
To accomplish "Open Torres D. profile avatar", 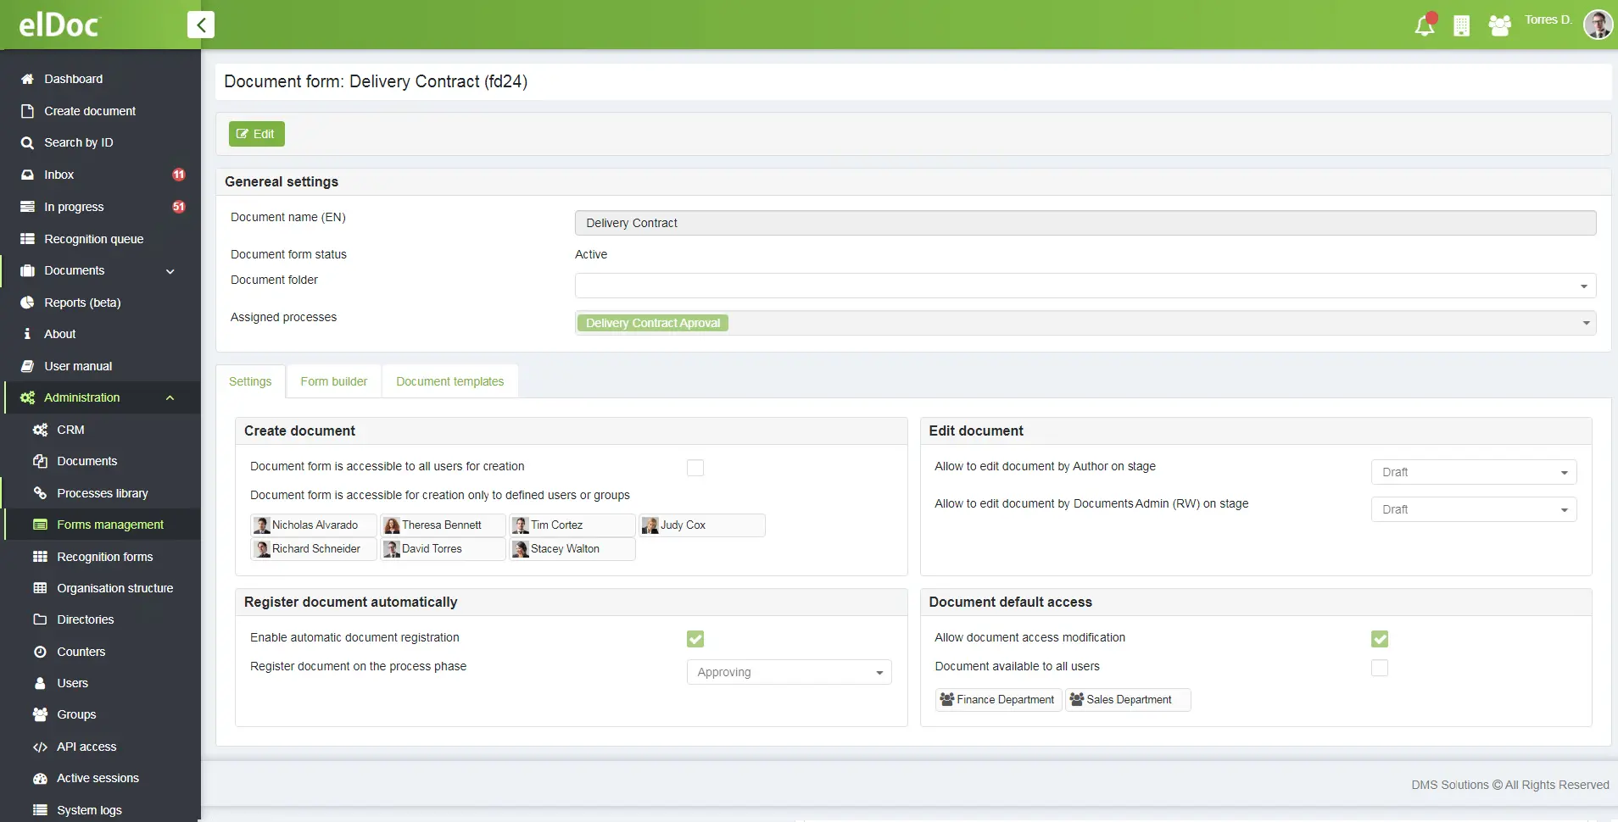I will [x=1598, y=25].
